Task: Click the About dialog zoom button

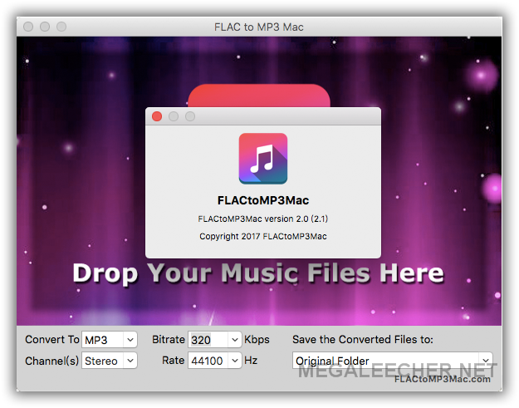Action: (x=190, y=116)
